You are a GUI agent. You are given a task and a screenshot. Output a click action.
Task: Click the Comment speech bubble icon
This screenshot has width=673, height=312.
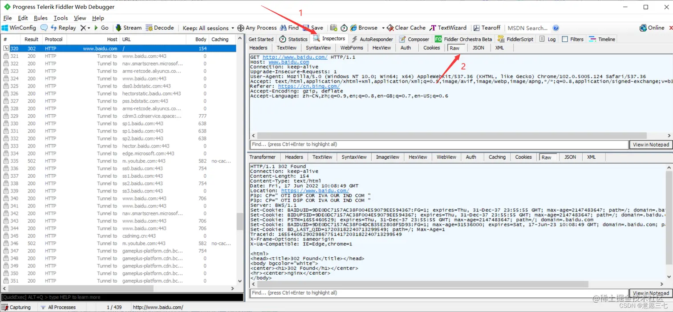tap(44, 28)
